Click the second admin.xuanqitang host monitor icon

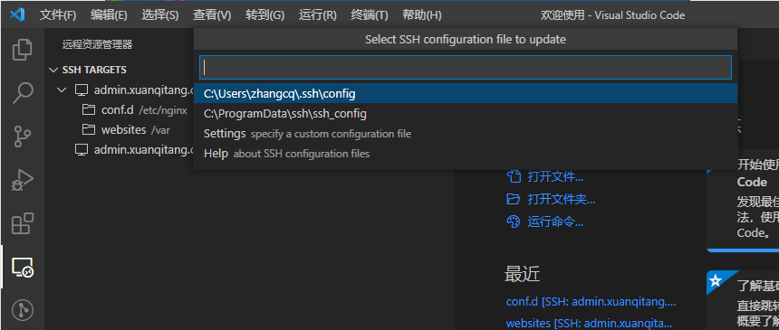[81, 150]
